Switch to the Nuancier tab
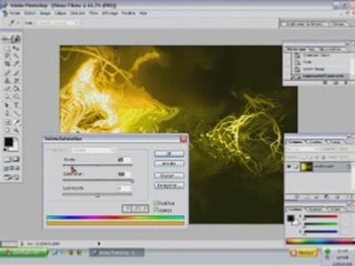Viewport: 355px width, 266px height. [315, 209]
